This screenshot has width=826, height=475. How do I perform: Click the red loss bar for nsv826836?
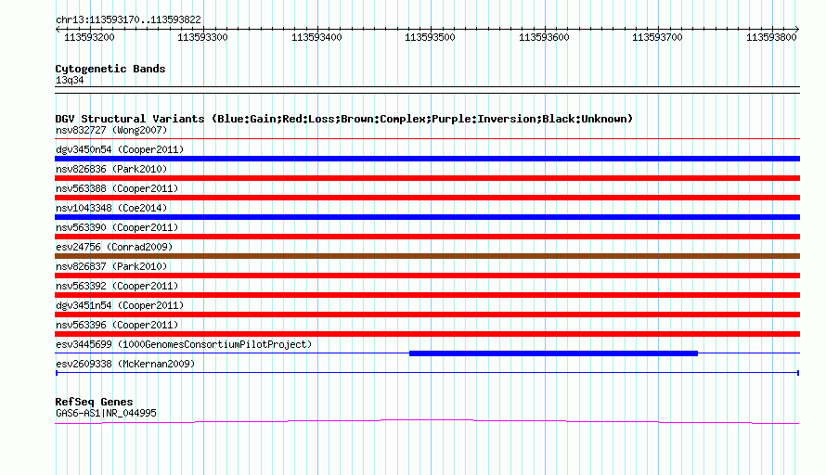point(427,178)
